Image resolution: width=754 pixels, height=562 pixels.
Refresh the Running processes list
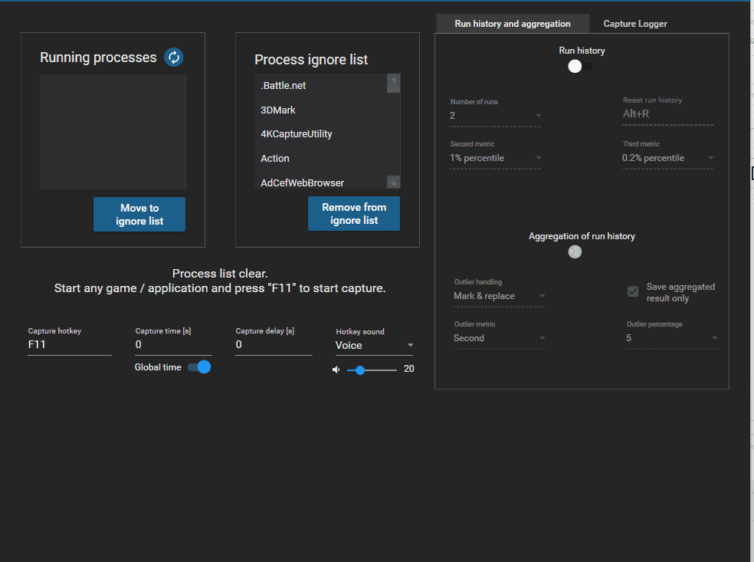tap(173, 57)
